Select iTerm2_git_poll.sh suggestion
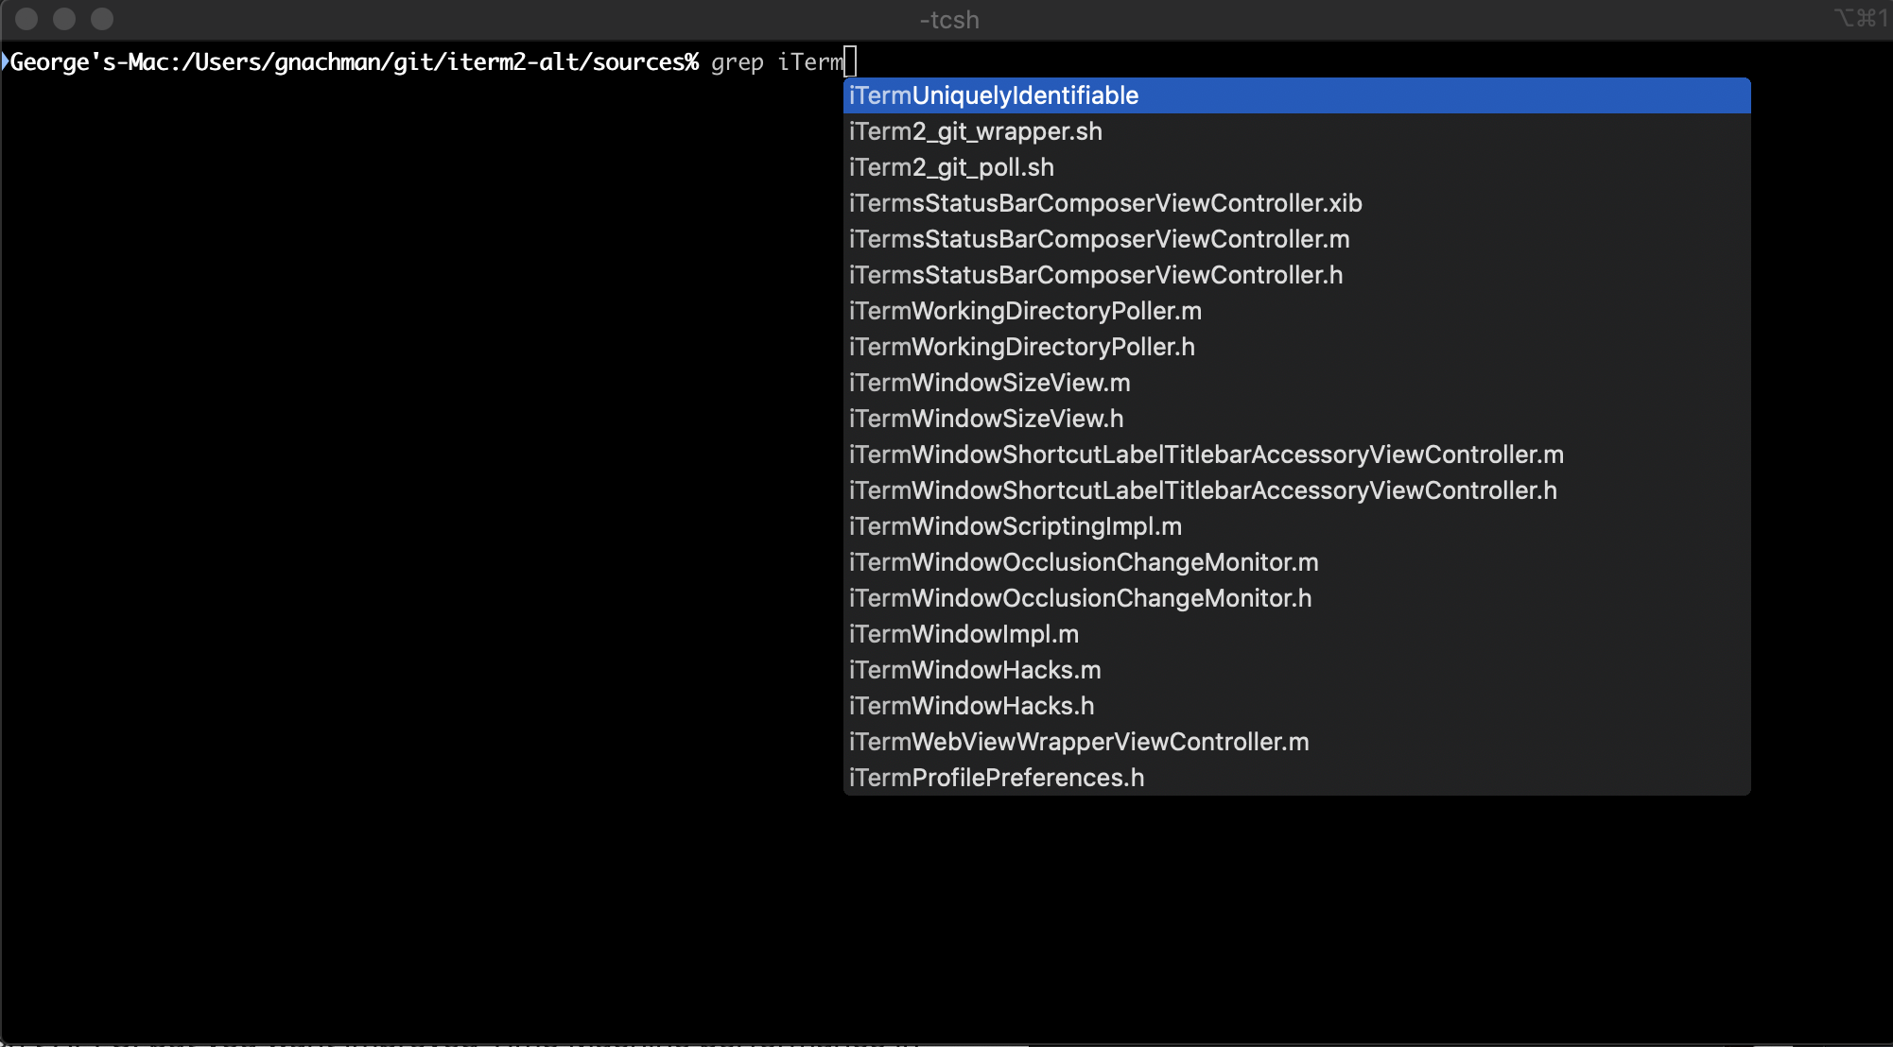This screenshot has width=1893, height=1047. pyautogui.click(x=951, y=166)
